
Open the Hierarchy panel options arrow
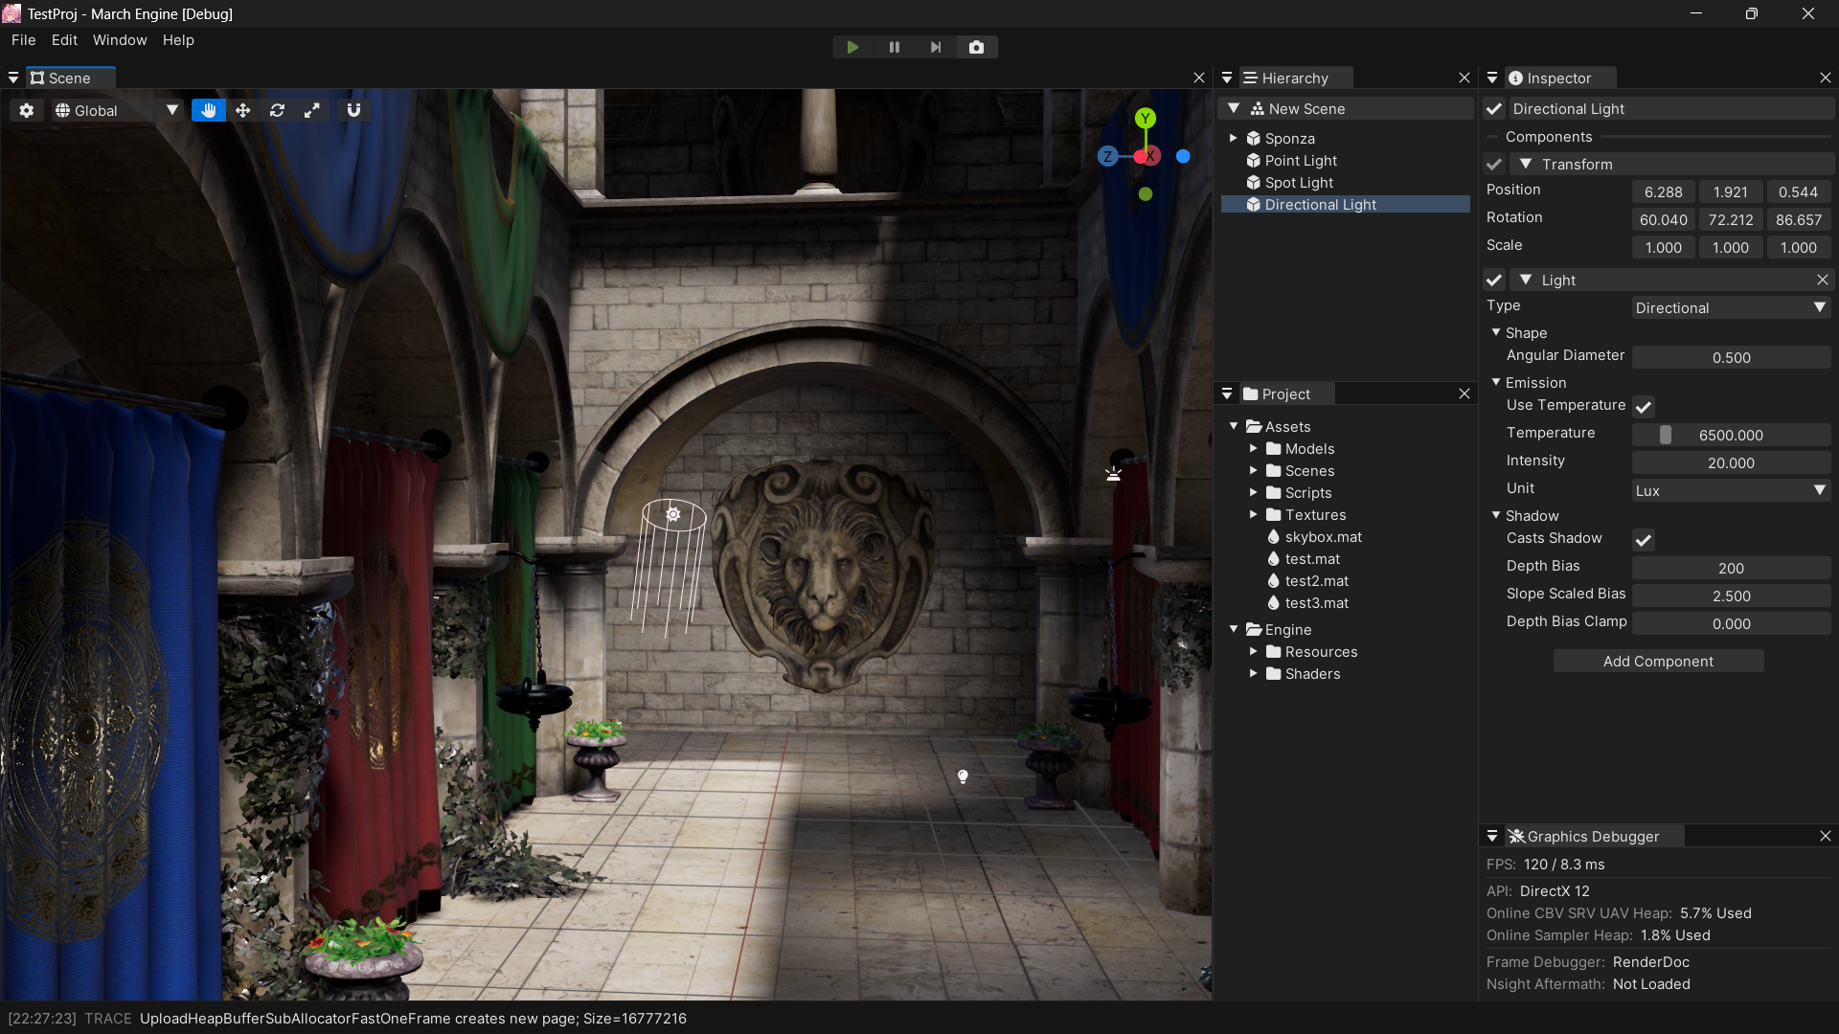pos(1227,78)
